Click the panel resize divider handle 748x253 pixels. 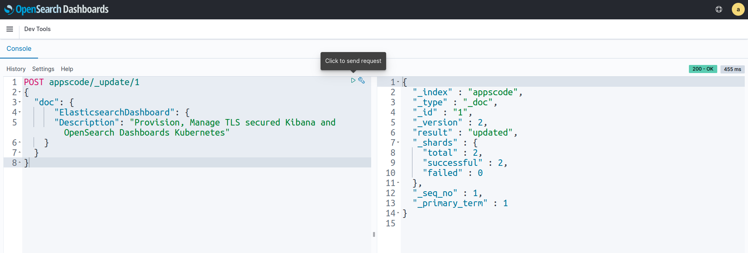coord(374,234)
